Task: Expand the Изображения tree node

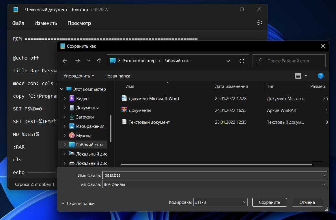Action: pyautogui.click(x=64, y=126)
